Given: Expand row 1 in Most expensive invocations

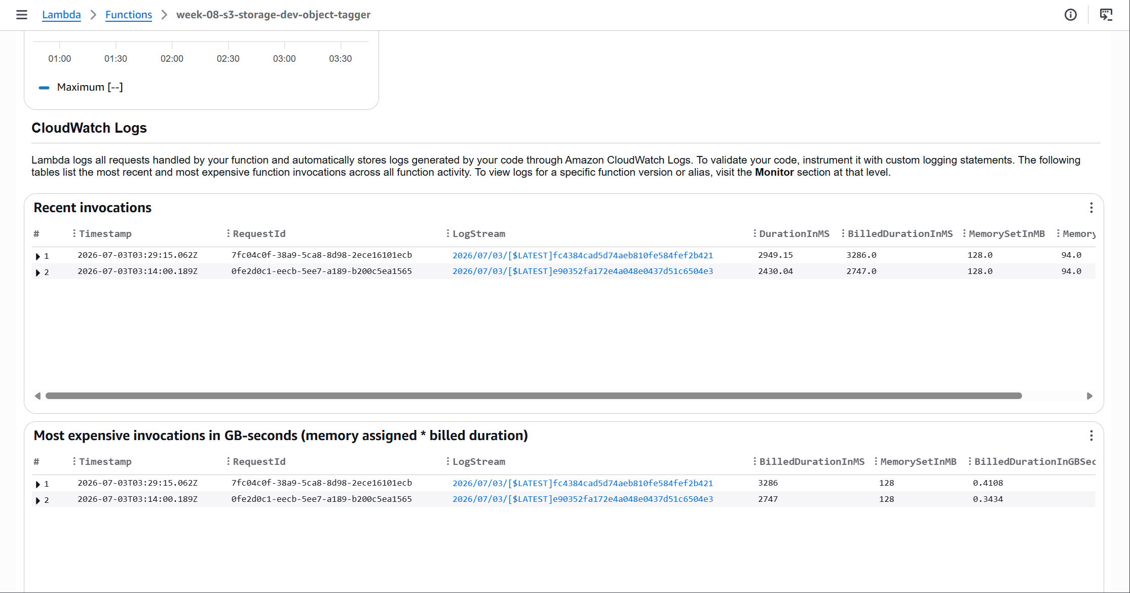Looking at the screenshot, I should pyautogui.click(x=37, y=484).
